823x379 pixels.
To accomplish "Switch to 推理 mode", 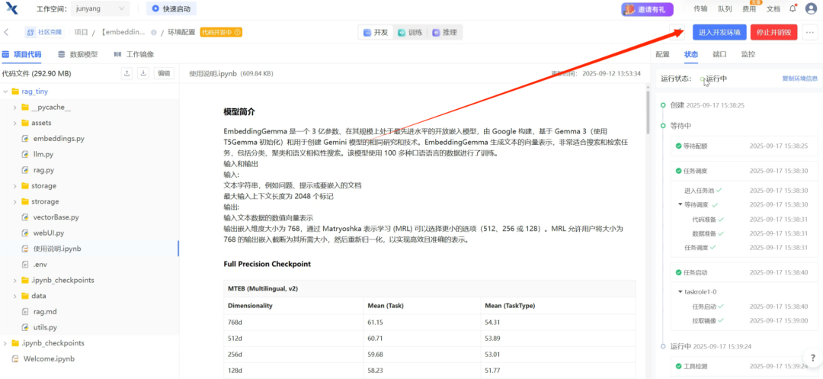I will click(444, 33).
